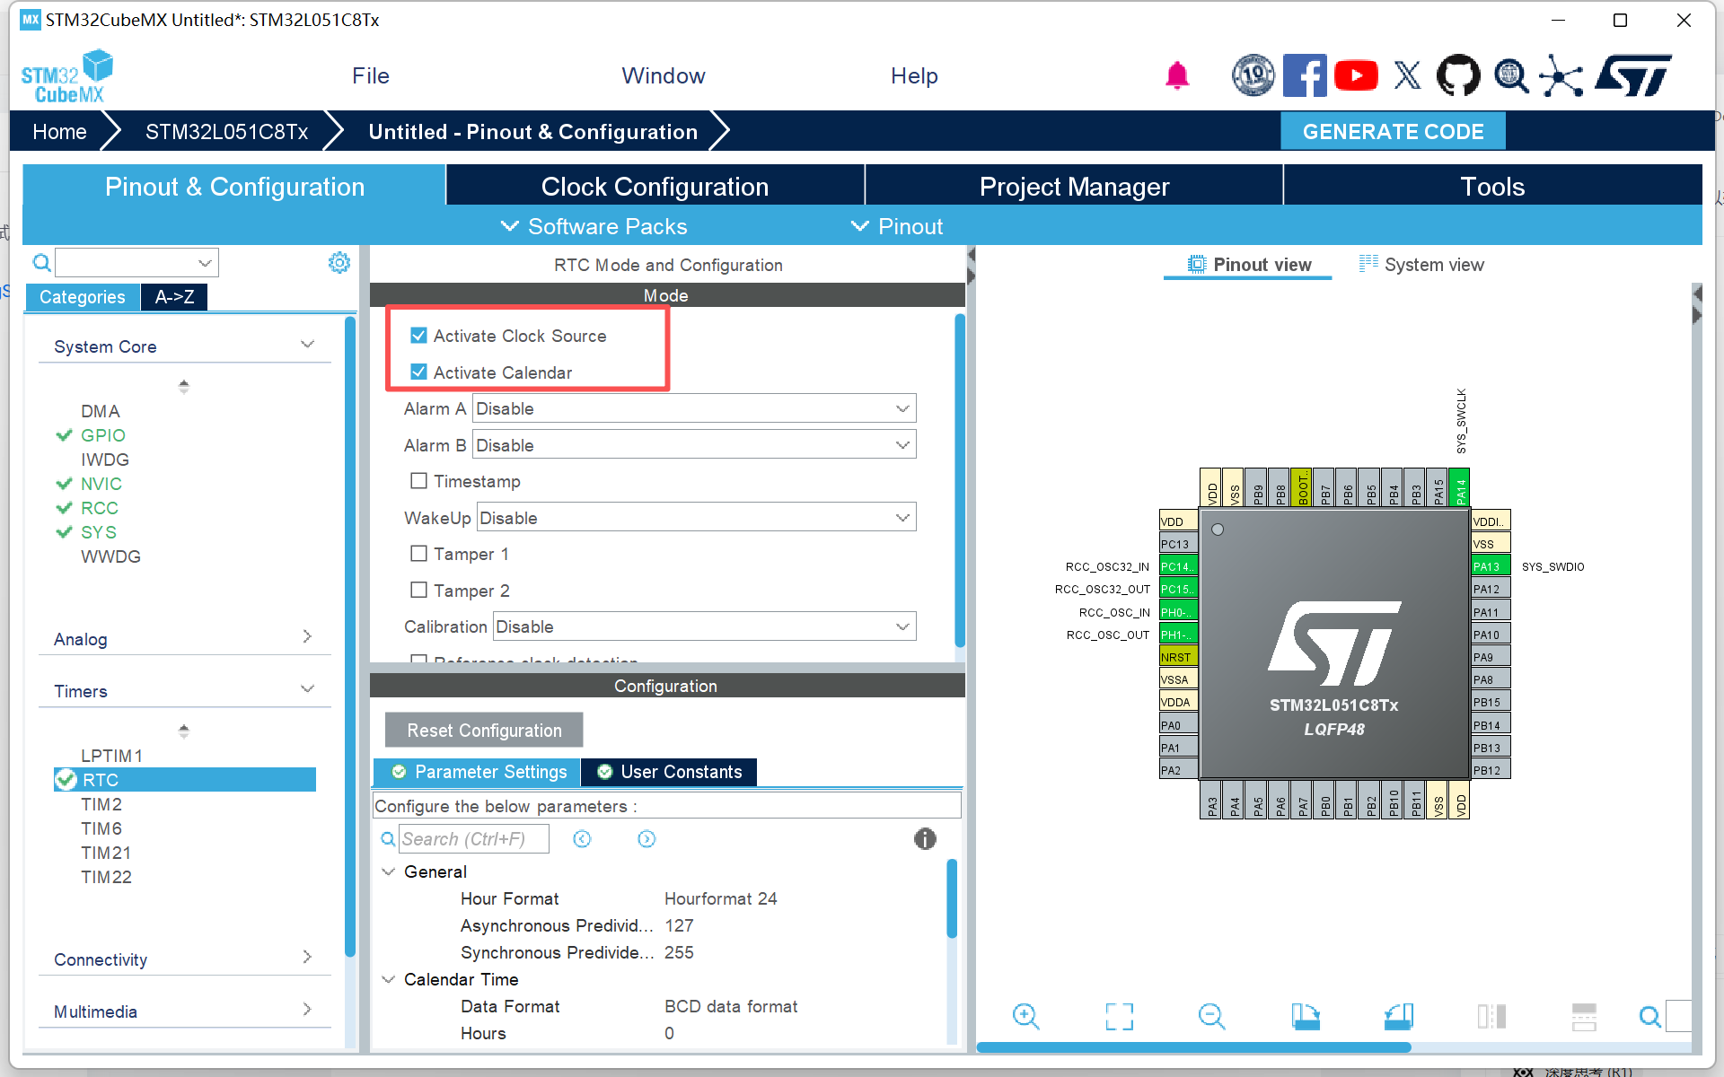Uncheck Activate Clock Source
Screen dimensions: 1724x1077
[418, 336]
